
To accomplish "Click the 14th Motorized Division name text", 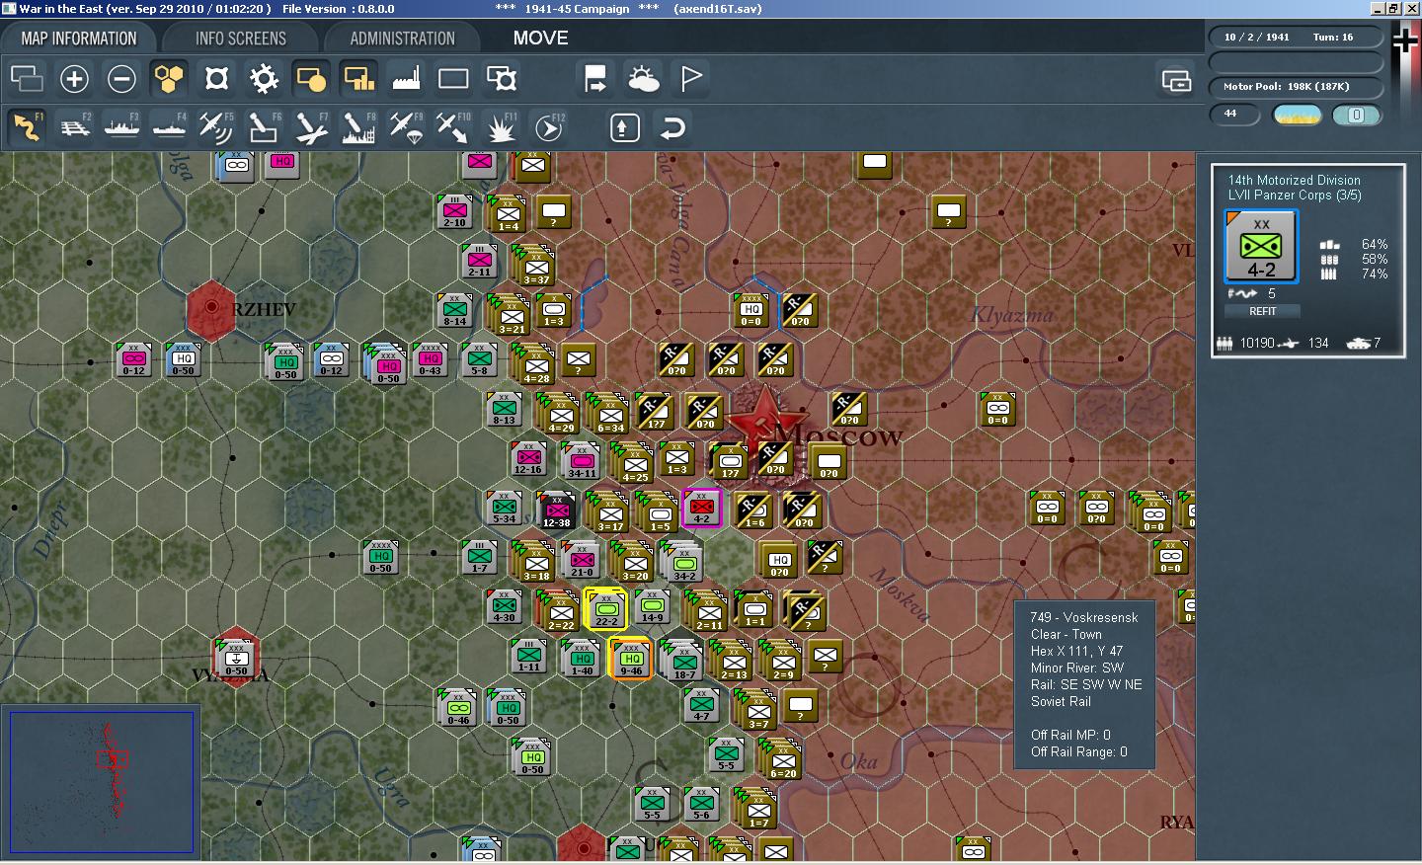I will (1294, 180).
